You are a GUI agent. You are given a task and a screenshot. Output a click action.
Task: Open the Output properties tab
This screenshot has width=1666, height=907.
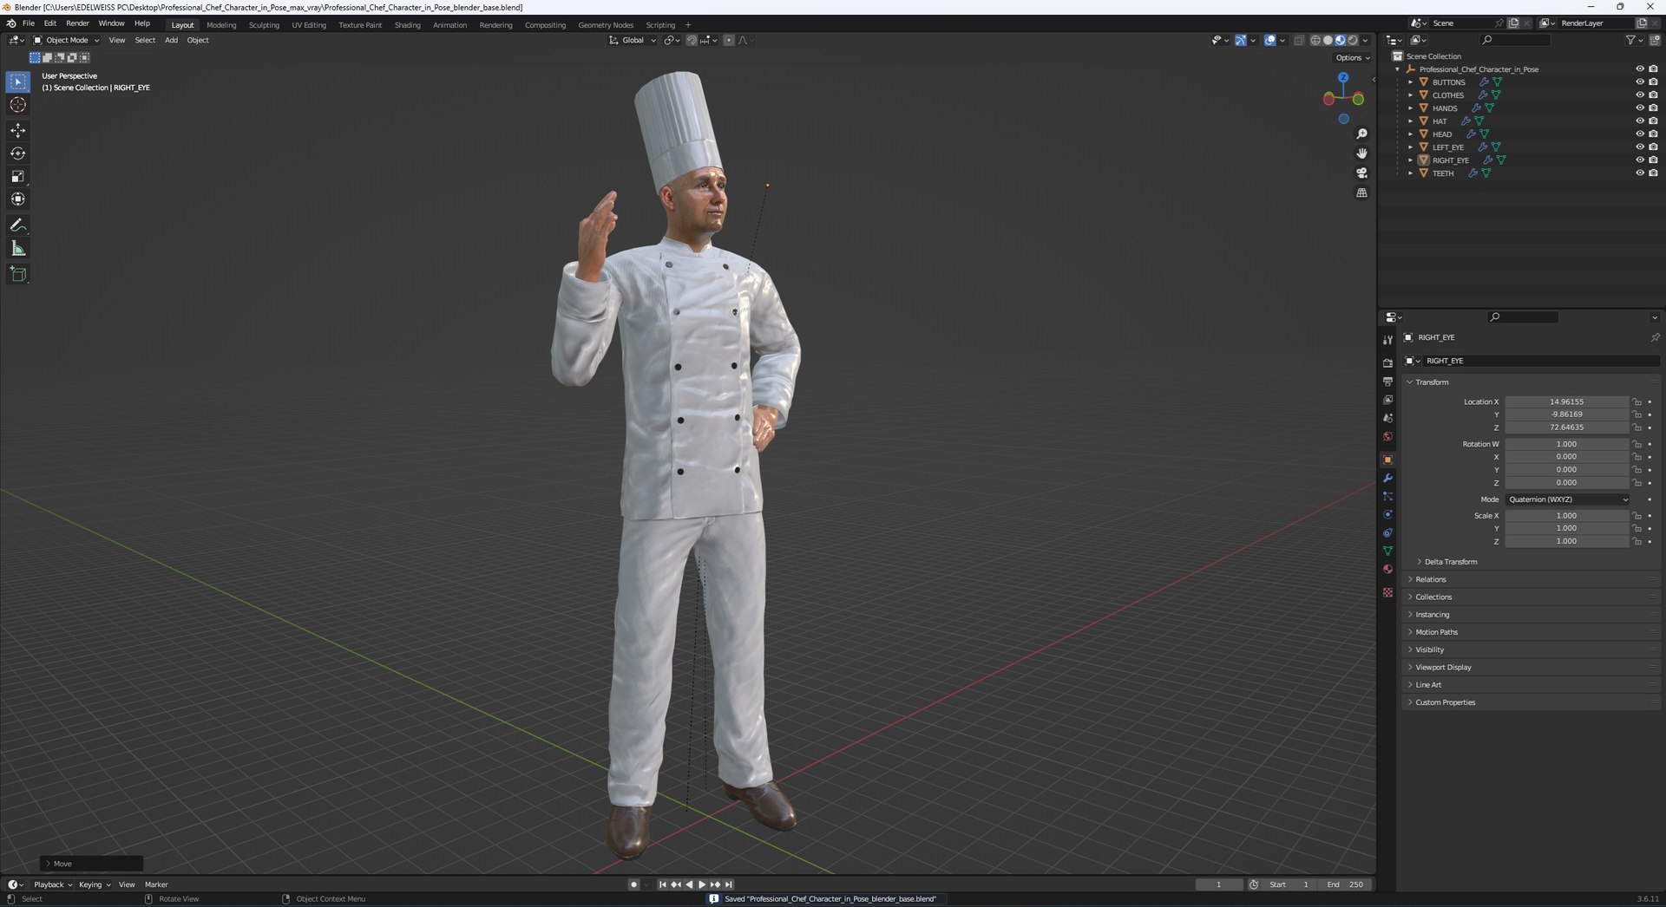[x=1387, y=382]
